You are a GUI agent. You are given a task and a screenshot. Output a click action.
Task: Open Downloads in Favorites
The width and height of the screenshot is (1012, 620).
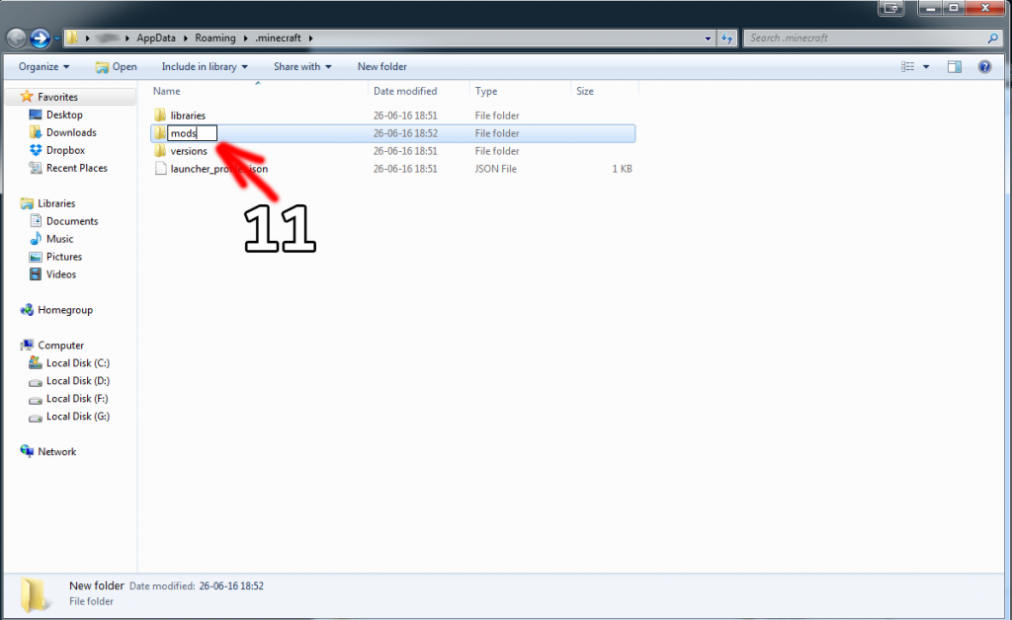pyautogui.click(x=71, y=132)
